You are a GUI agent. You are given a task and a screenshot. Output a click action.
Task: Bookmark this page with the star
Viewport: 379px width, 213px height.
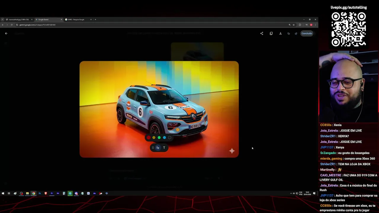coord(294,25)
